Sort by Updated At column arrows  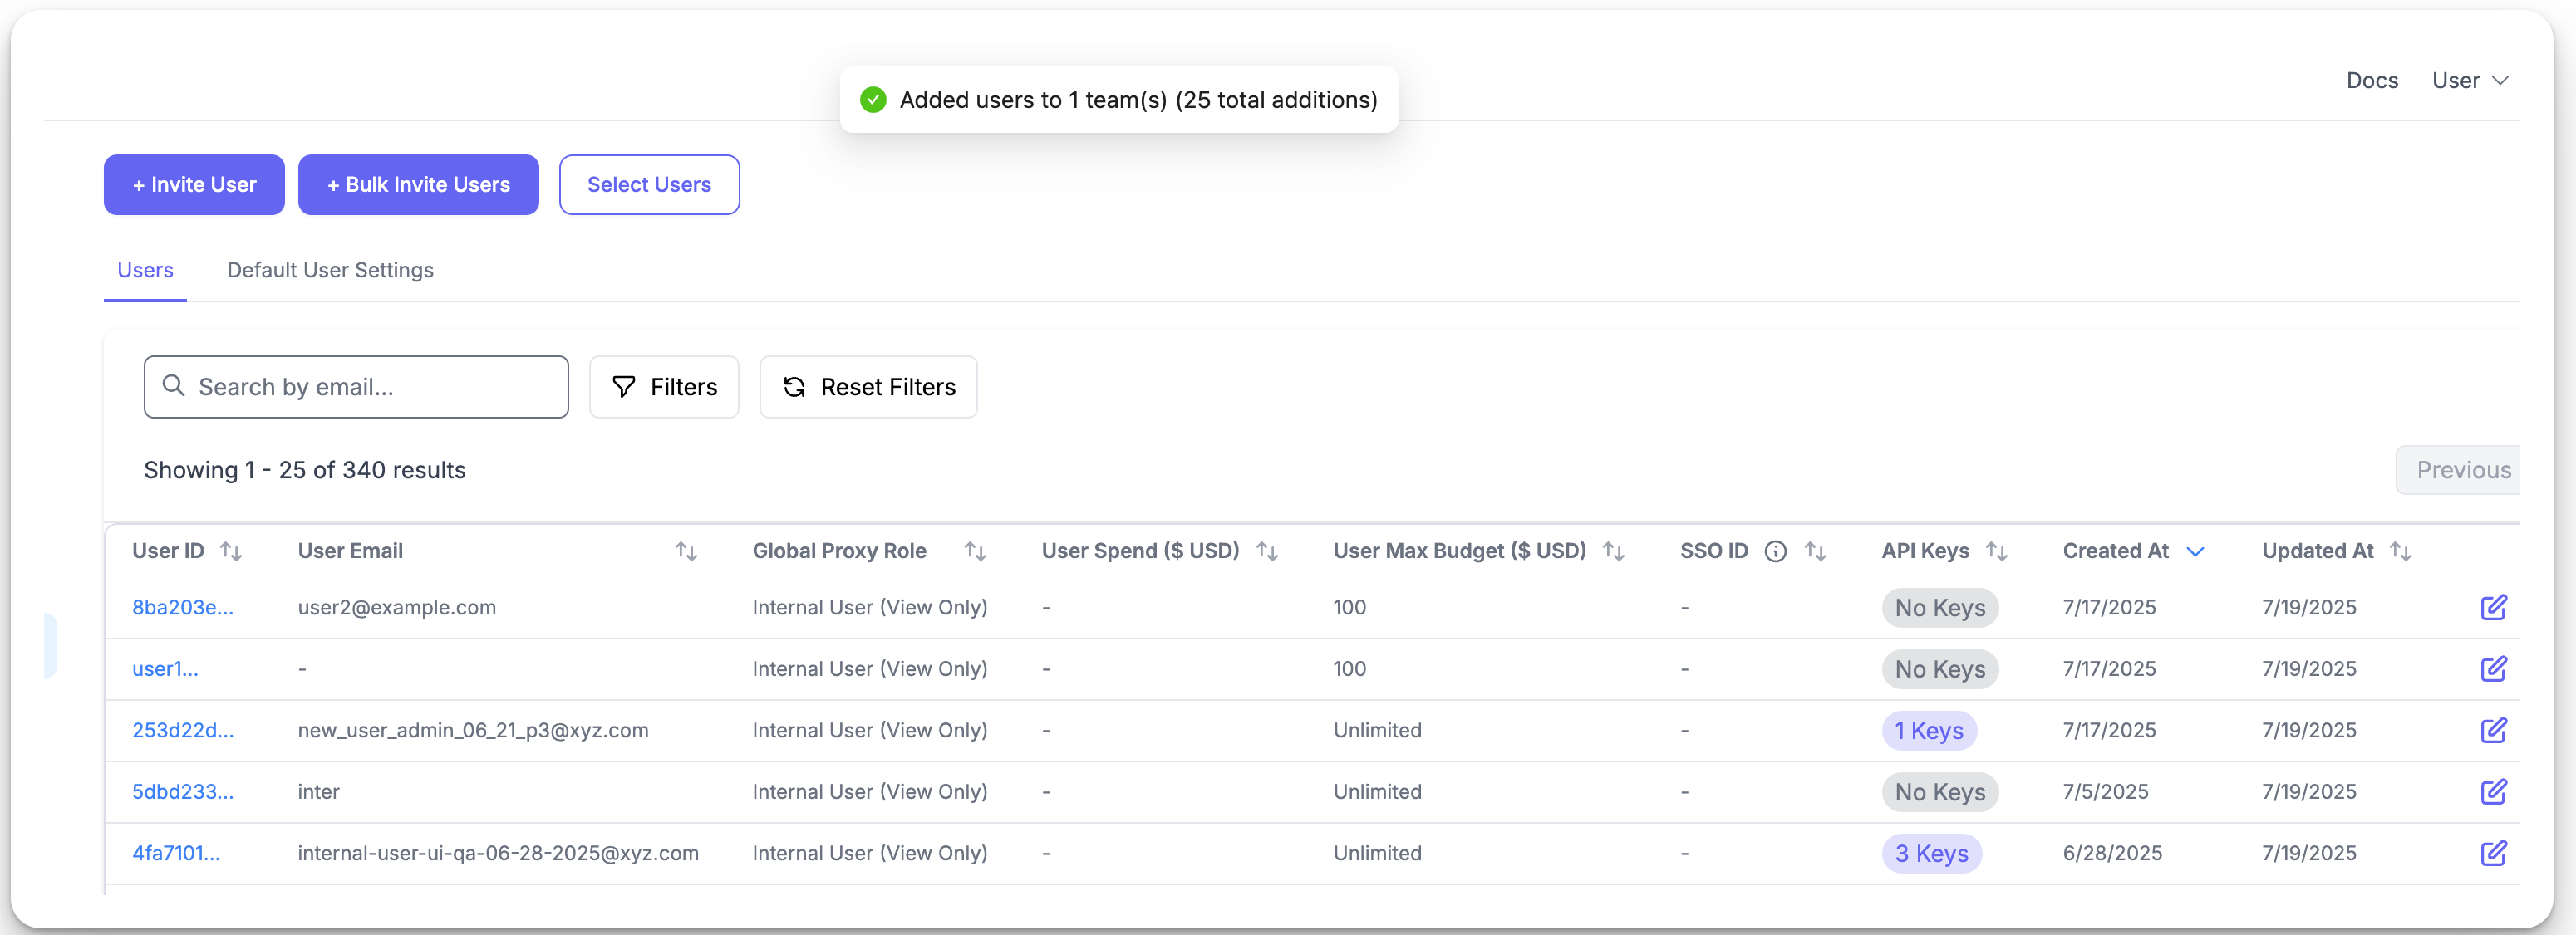click(2400, 551)
